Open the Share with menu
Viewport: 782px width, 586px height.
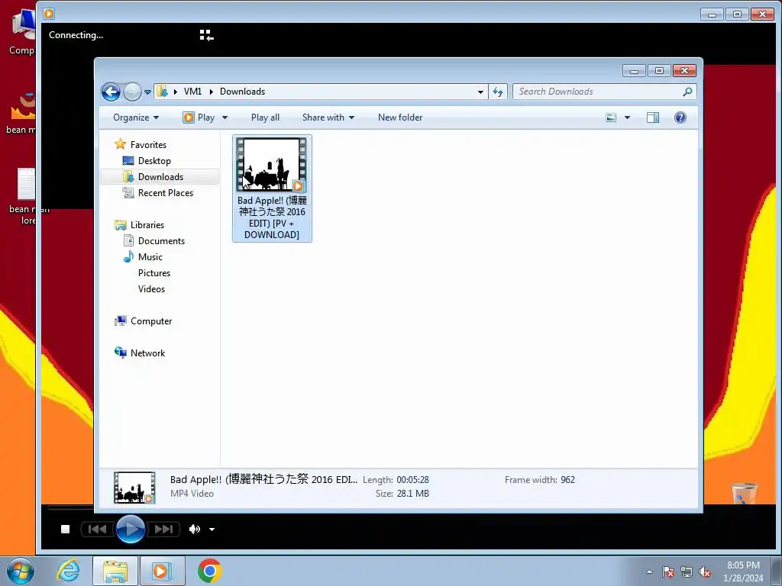tap(328, 118)
